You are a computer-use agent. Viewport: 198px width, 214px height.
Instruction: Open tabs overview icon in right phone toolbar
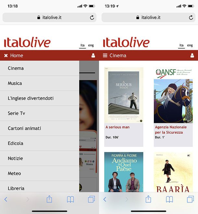[x=190, y=199]
